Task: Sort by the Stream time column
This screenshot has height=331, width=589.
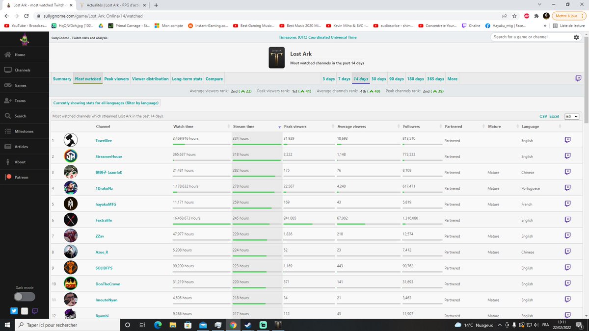Action: 257,127
